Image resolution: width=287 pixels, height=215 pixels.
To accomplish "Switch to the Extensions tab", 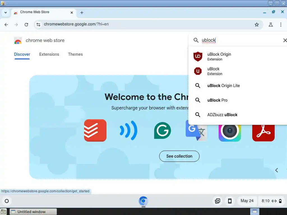I will [x=49, y=54].
